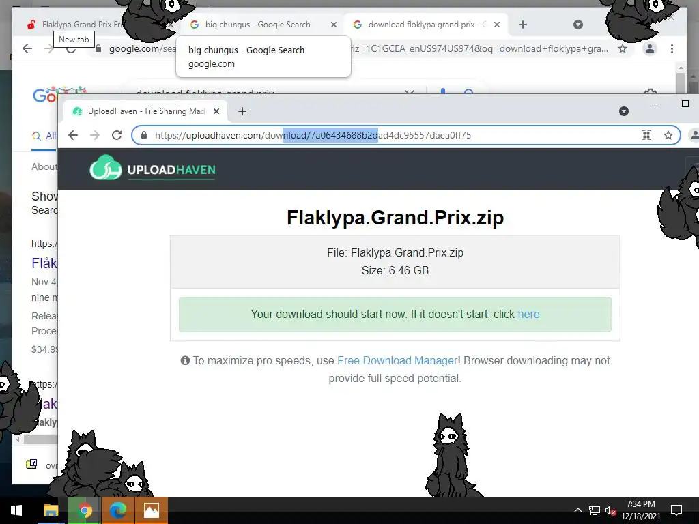This screenshot has width=699, height=524.
Task: Minimize the UploadHaven window
Action: coord(654,104)
